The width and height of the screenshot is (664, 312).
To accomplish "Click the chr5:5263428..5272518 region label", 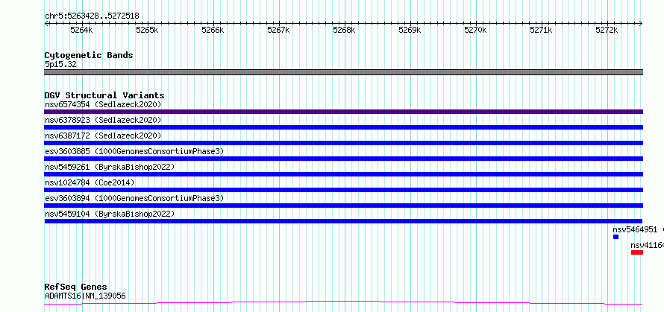I will click(x=92, y=16).
